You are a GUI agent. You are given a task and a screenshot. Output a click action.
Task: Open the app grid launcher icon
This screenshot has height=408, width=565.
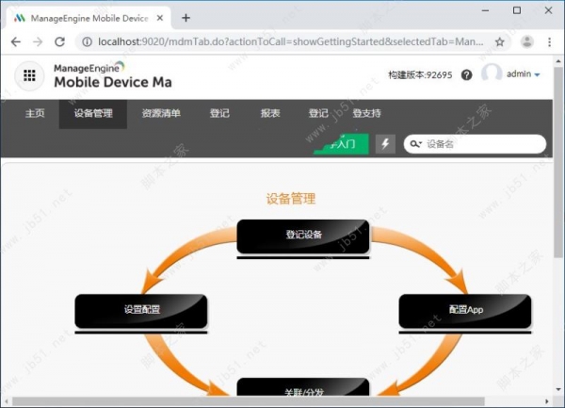29,75
